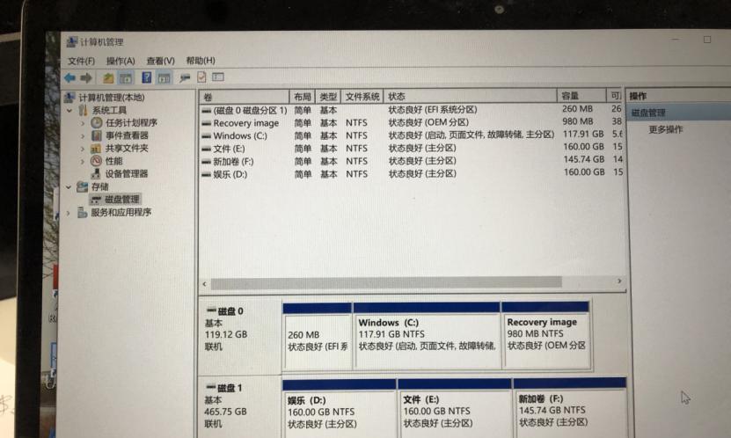
Task: Click the 类型 column header
Action: (x=328, y=97)
